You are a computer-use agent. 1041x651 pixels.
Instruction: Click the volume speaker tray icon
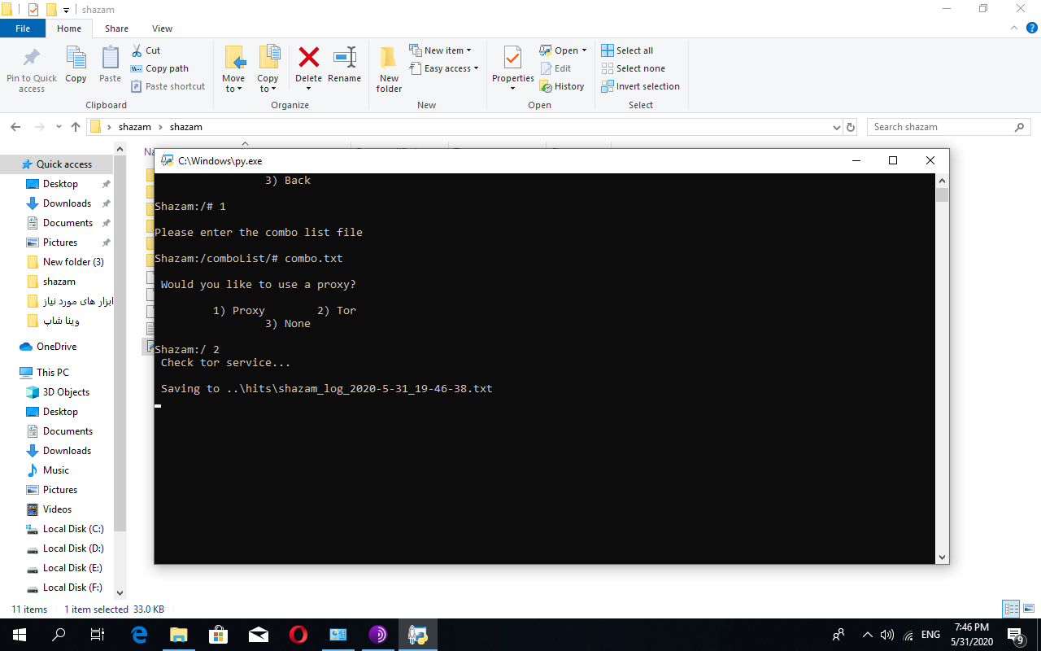(x=887, y=635)
